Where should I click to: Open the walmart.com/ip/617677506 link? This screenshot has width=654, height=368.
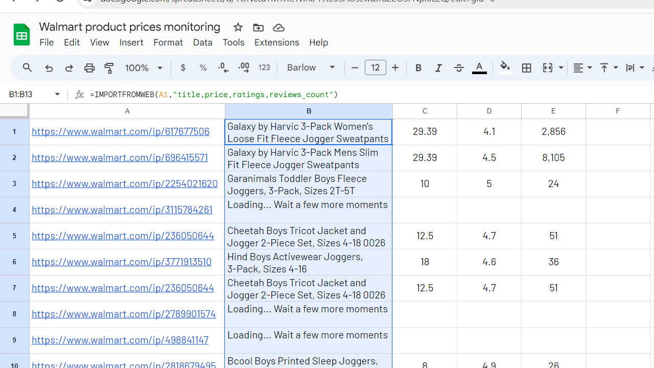tap(121, 131)
